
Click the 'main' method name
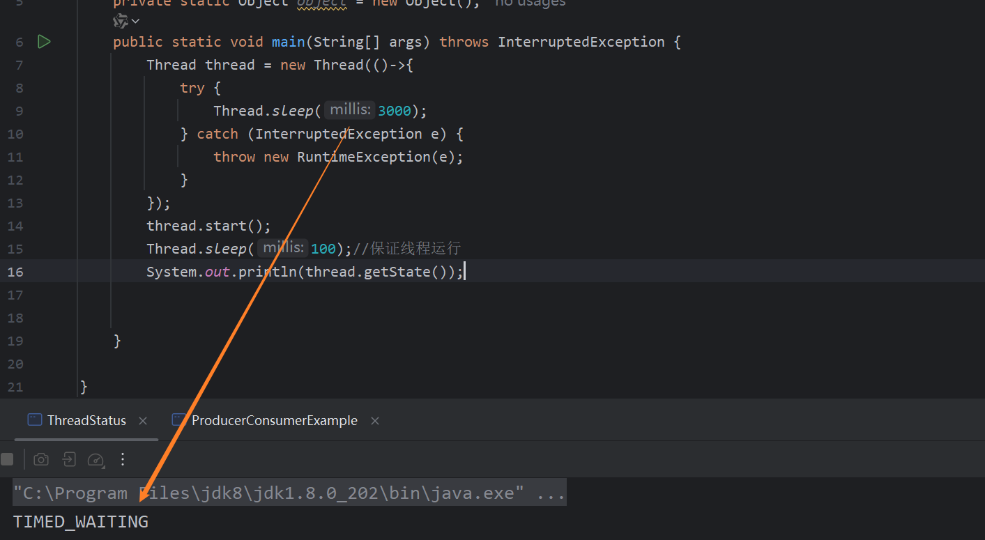(289, 42)
